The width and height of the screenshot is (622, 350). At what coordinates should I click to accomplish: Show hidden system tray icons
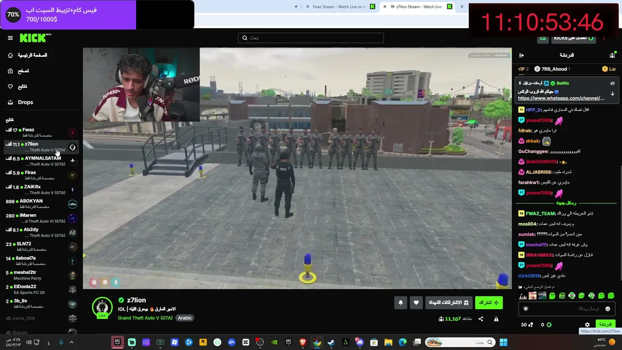71,342
